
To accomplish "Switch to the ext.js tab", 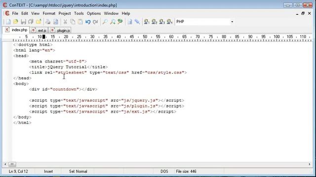I will pyautogui.click(x=39, y=30).
